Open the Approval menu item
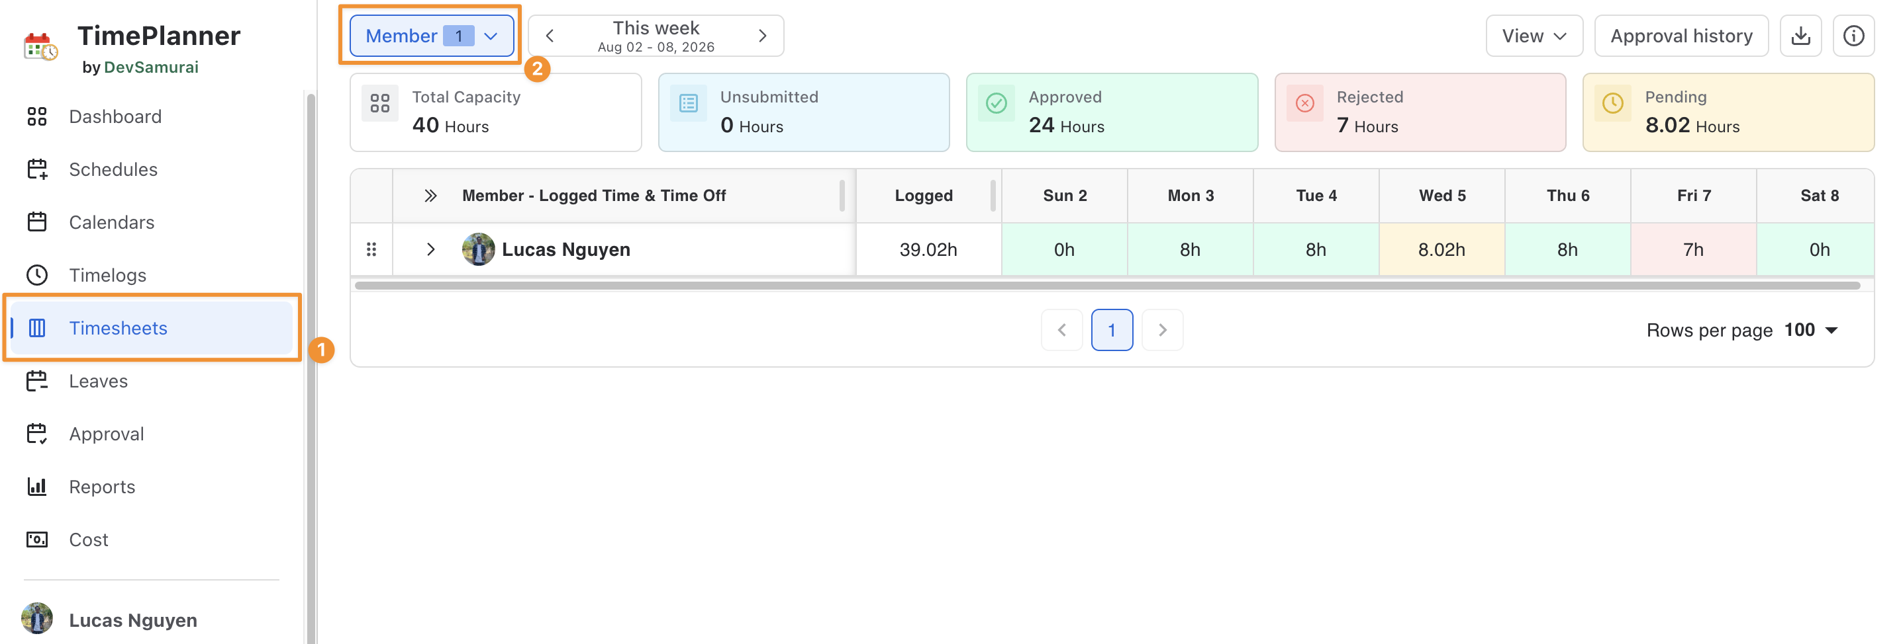 pos(107,434)
